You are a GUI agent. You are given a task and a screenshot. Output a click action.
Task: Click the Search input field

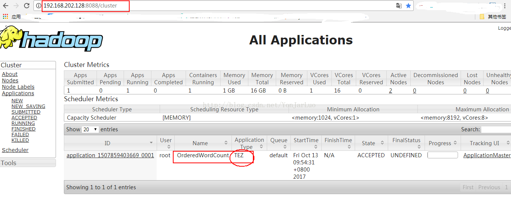[496, 129]
